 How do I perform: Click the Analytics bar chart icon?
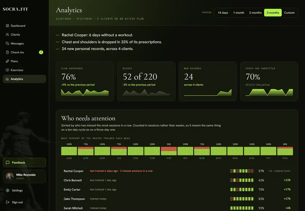pos(7,79)
